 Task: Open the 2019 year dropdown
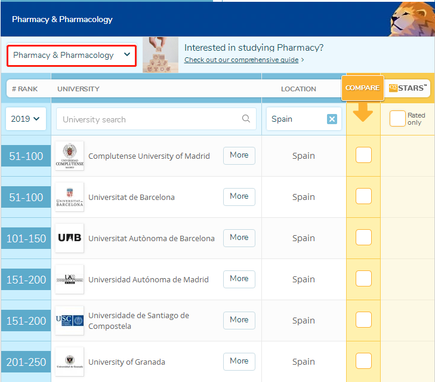point(26,119)
